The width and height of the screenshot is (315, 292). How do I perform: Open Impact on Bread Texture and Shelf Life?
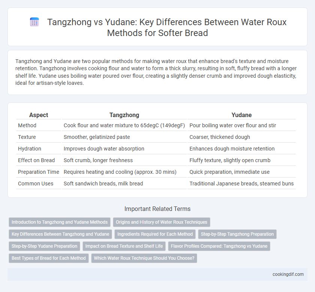click(124, 246)
